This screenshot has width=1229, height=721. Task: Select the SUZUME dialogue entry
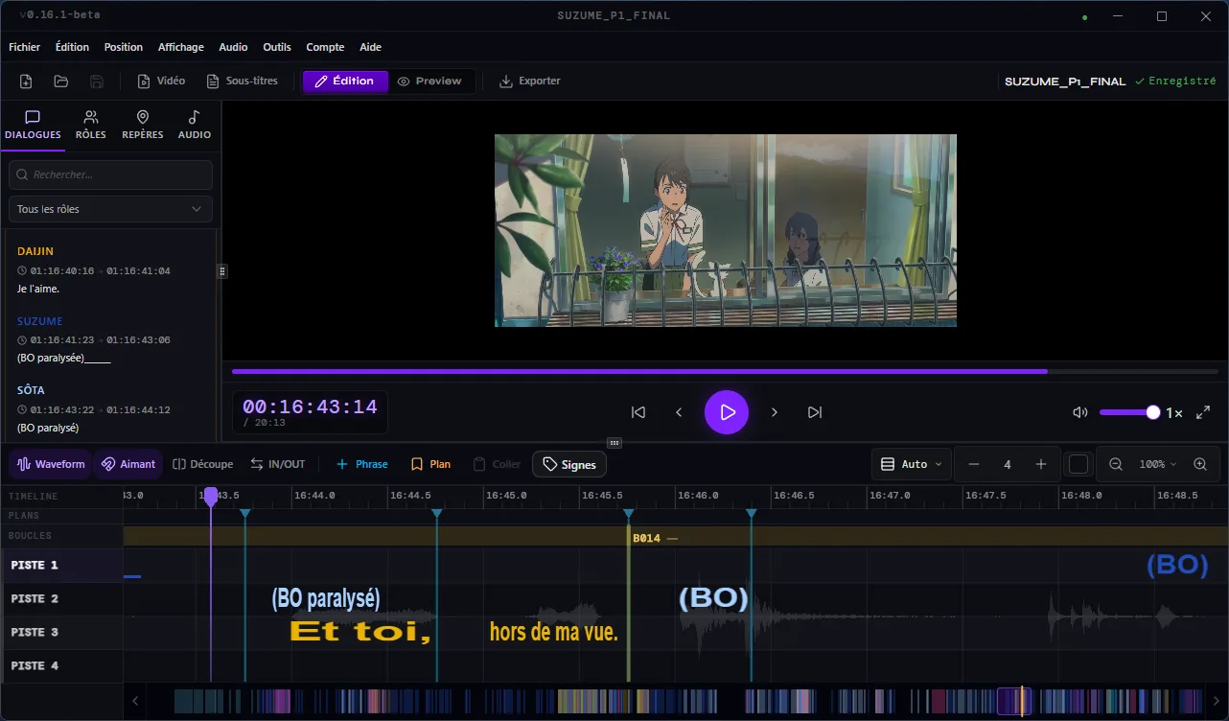[x=111, y=339]
